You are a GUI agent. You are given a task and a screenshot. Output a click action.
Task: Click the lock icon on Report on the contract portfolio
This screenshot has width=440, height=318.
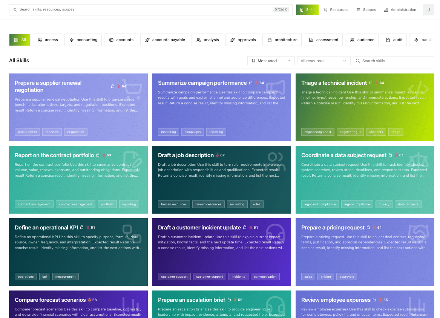pyautogui.click(x=98, y=155)
